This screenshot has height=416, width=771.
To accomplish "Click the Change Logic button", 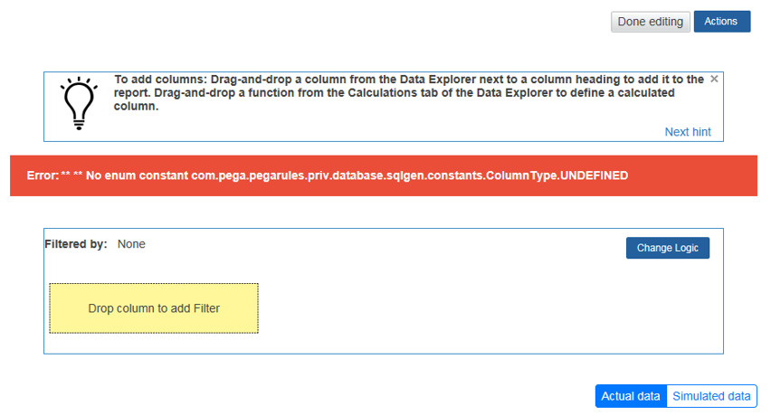I will coord(667,248).
